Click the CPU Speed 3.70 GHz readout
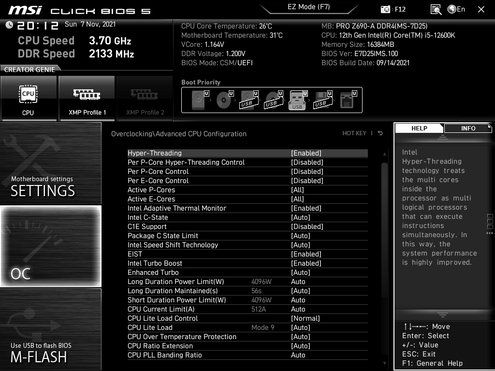Image resolution: width=495 pixels, height=371 pixels. coord(74,41)
